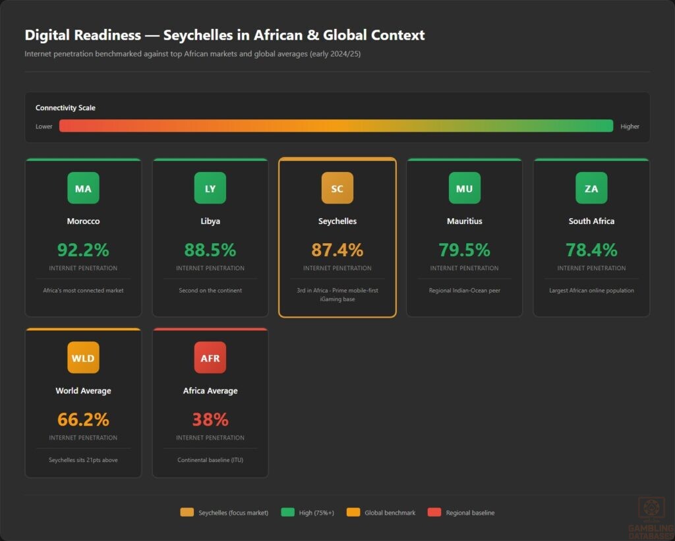Click 'Second on the continent' note
Screen dimensions: 675x541
point(210,291)
